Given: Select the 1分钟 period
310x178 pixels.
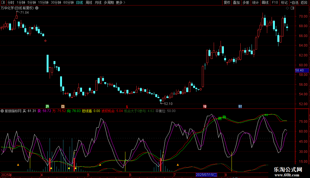Looking at the screenshot, I should click(21, 2).
